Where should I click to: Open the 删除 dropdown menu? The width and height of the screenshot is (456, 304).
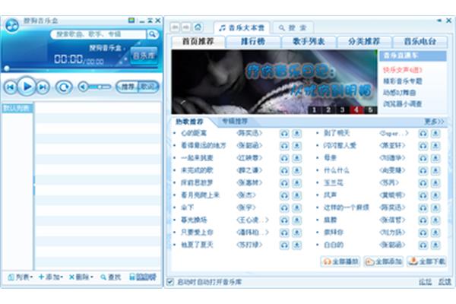click(81, 277)
